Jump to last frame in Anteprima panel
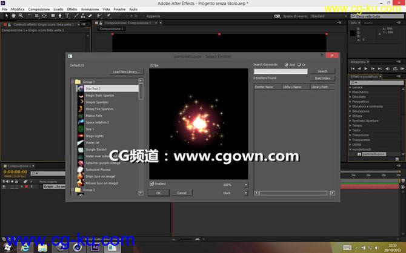 pos(379,68)
